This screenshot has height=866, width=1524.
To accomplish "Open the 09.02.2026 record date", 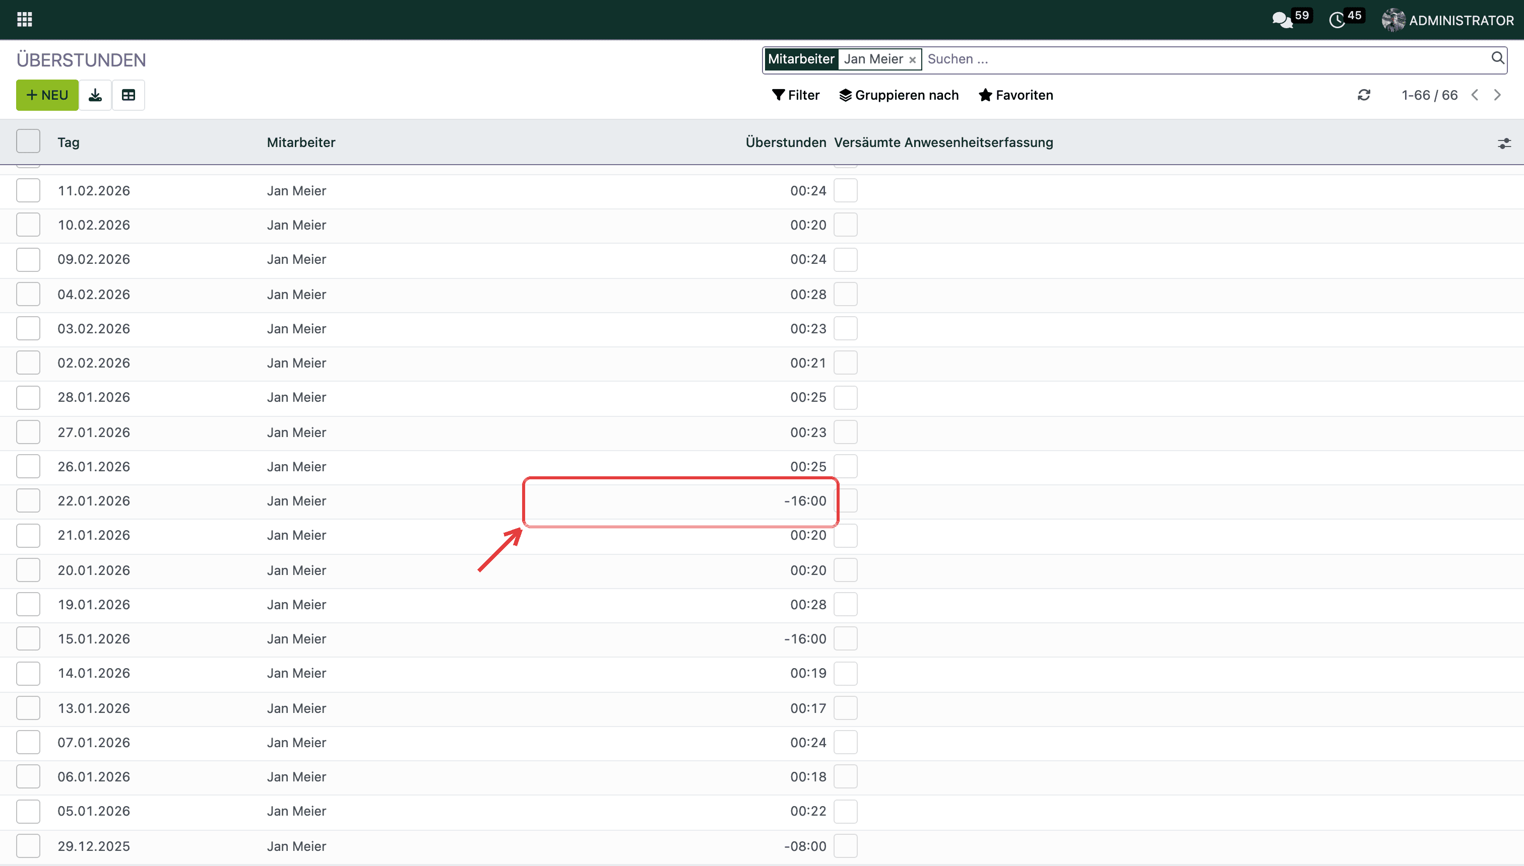I will pyautogui.click(x=93, y=259).
